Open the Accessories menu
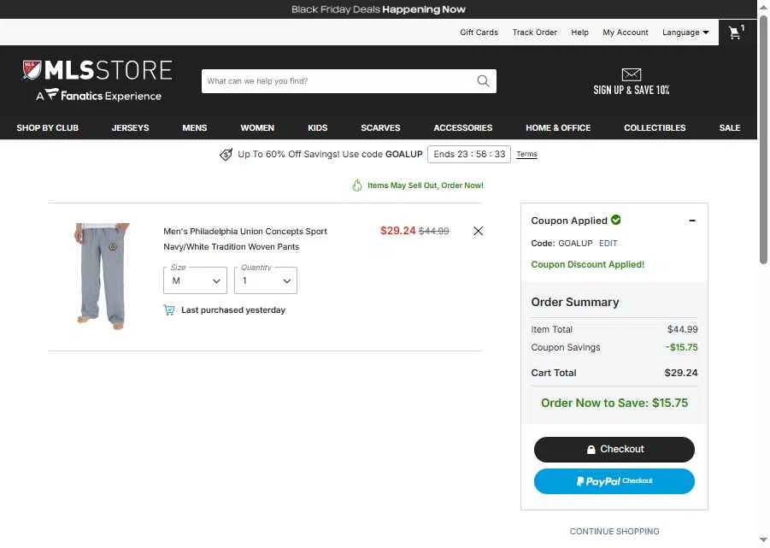Viewport: 770px width, 548px height. tap(463, 127)
